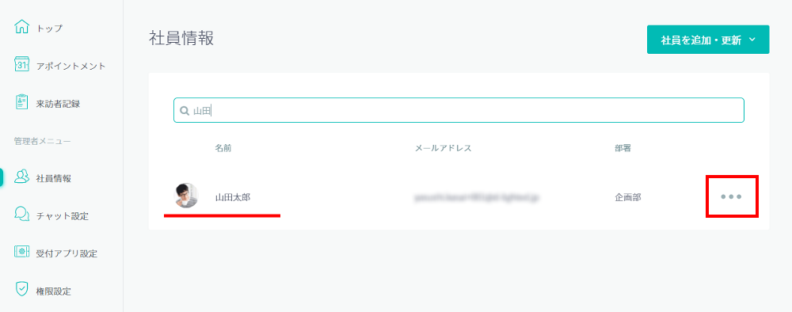The image size is (792, 312).
Task: Open the アポイントメント menu label
Action: point(70,67)
